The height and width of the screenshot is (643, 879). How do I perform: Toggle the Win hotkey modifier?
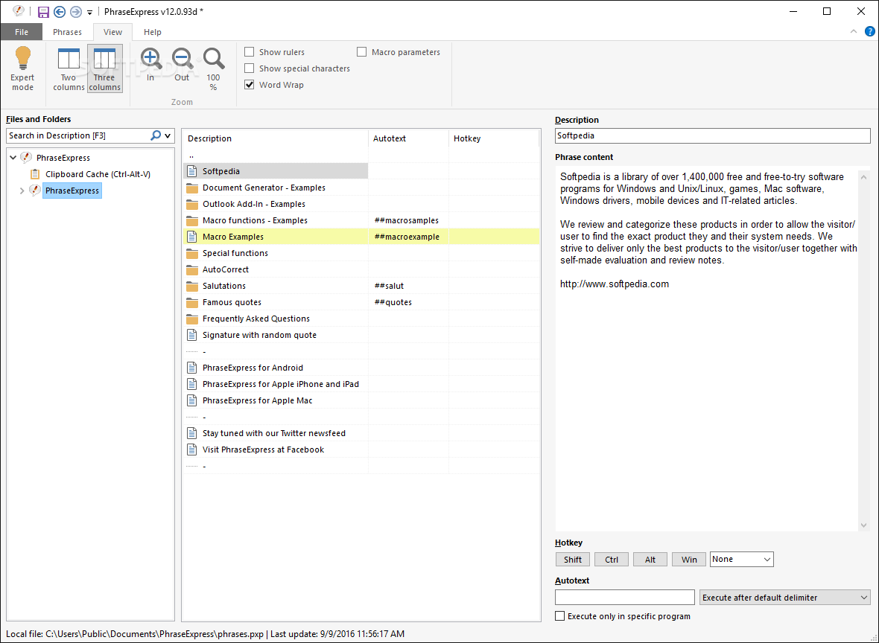click(x=689, y=560)
